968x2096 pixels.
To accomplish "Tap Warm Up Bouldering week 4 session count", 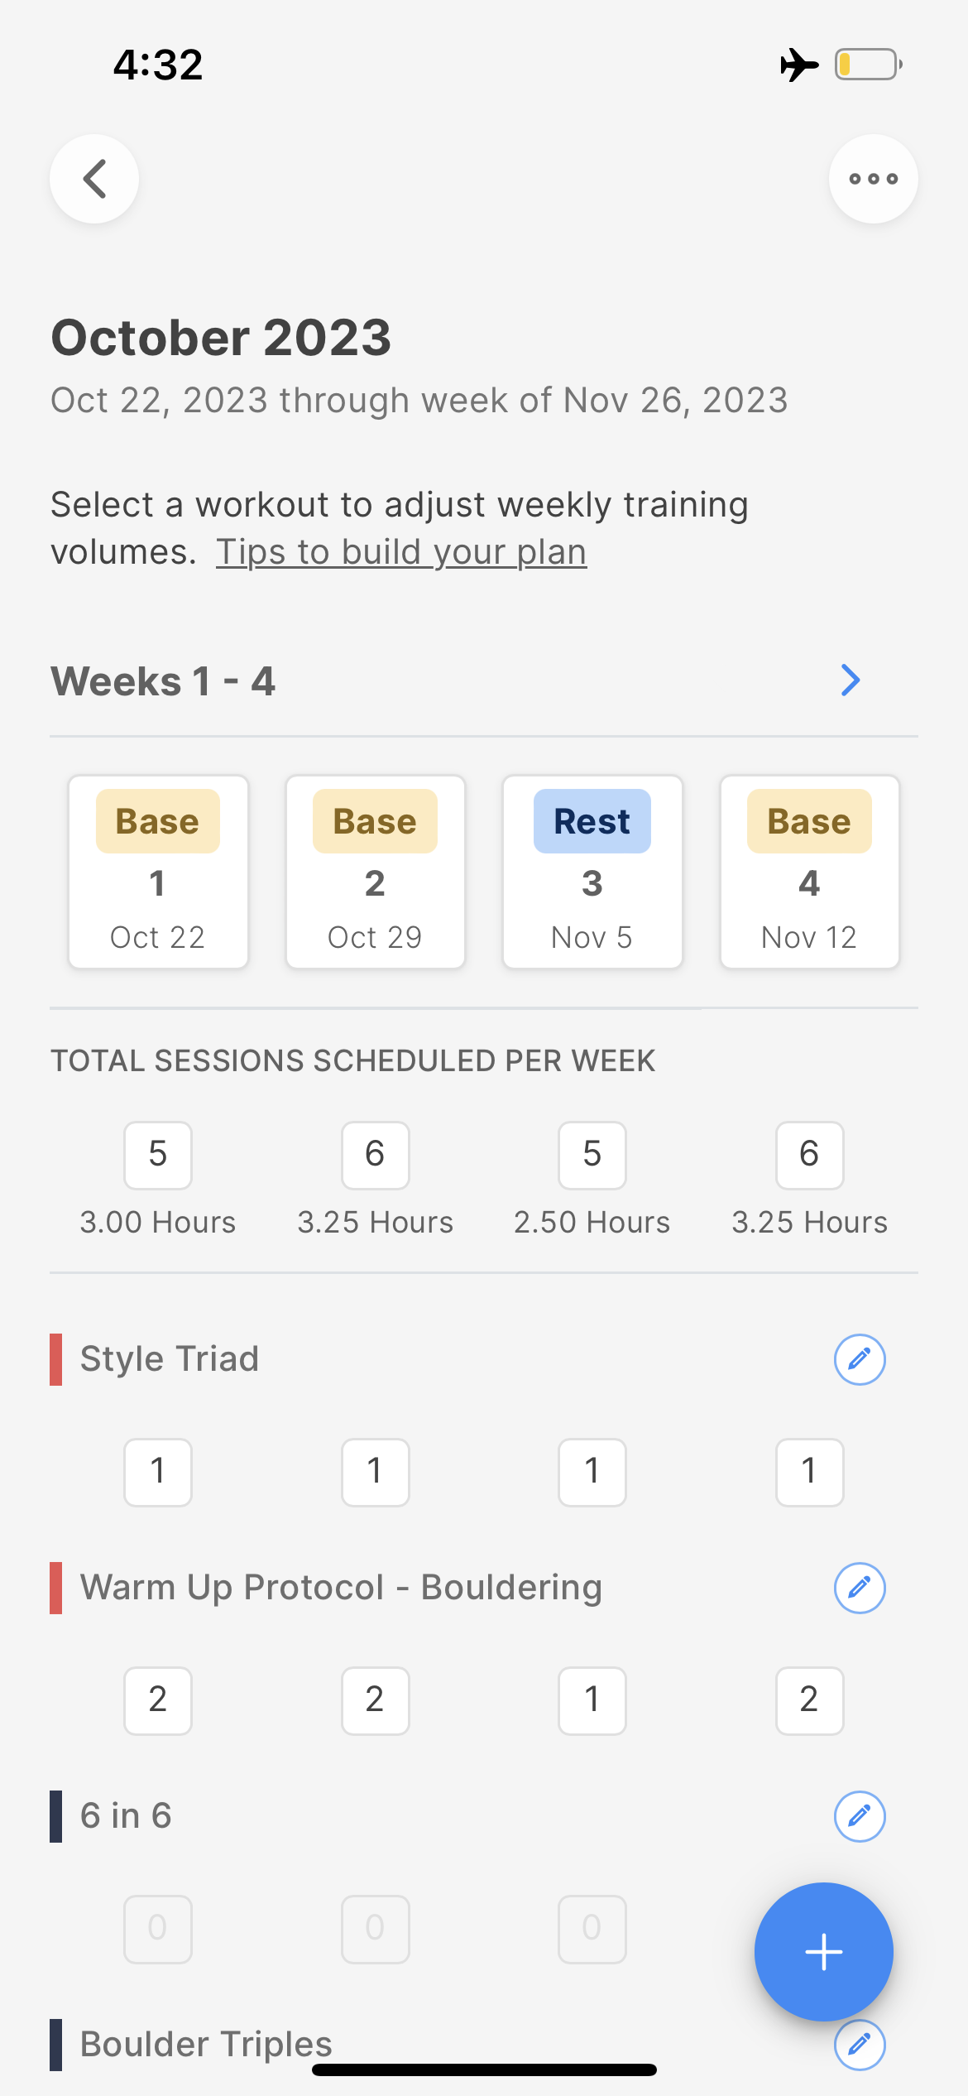I will 809,1700.
